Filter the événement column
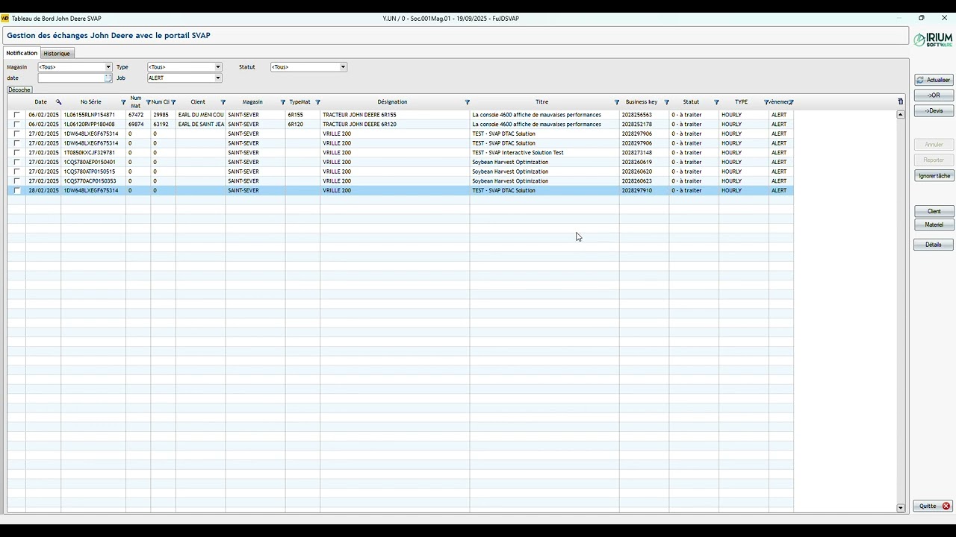Image resolution: width=956 pixels, height=537 pixels. tap(791, 102)
